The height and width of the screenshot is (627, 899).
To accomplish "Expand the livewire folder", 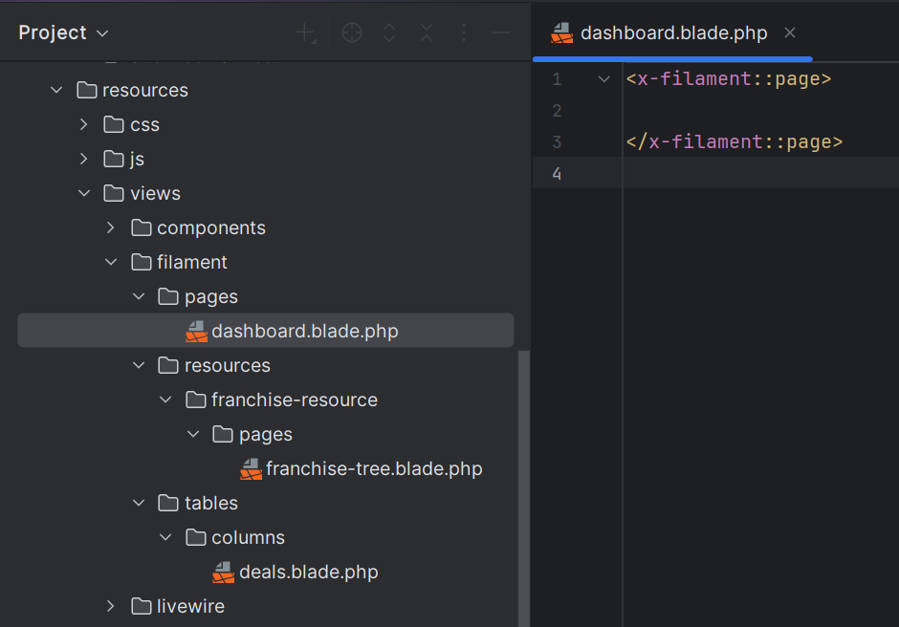I will coord(111,606).
